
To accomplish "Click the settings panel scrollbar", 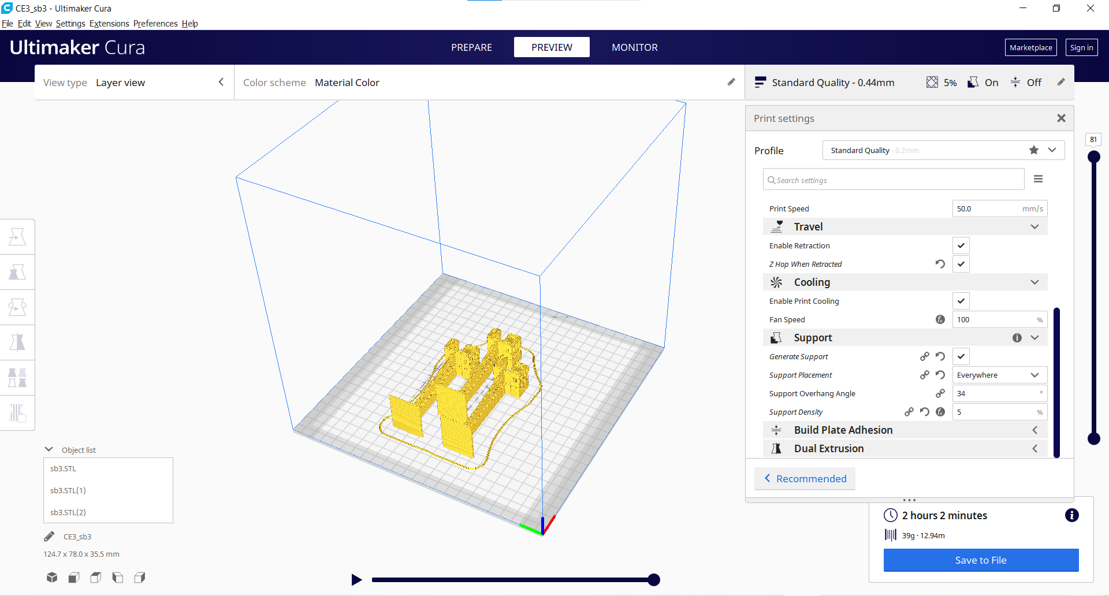I will click(x=1056, y=382).
